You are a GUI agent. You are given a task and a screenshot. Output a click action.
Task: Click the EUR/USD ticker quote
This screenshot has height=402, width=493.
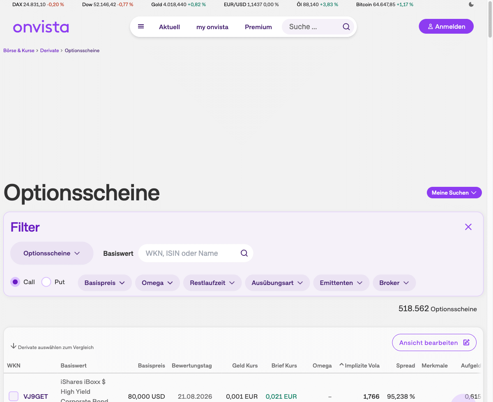251,5
